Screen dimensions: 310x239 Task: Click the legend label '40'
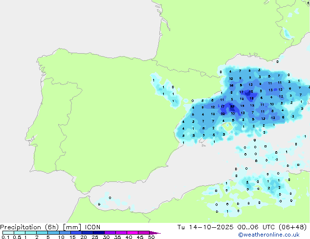tap(129, 237)
